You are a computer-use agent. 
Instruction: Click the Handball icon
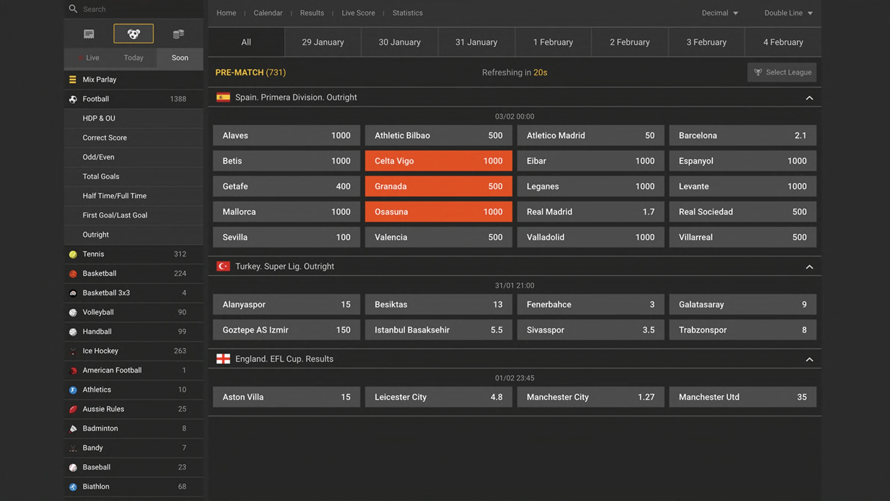(x=73, y=332)
